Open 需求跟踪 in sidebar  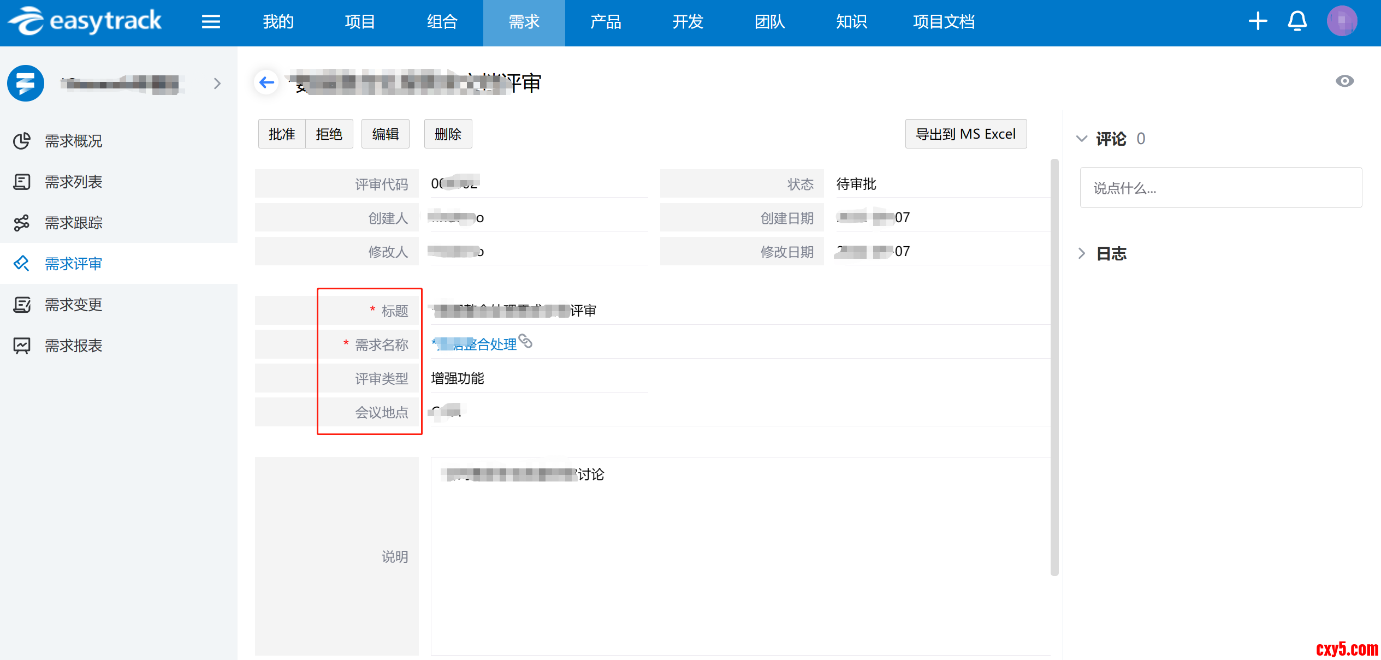click(x=73, y=223)
